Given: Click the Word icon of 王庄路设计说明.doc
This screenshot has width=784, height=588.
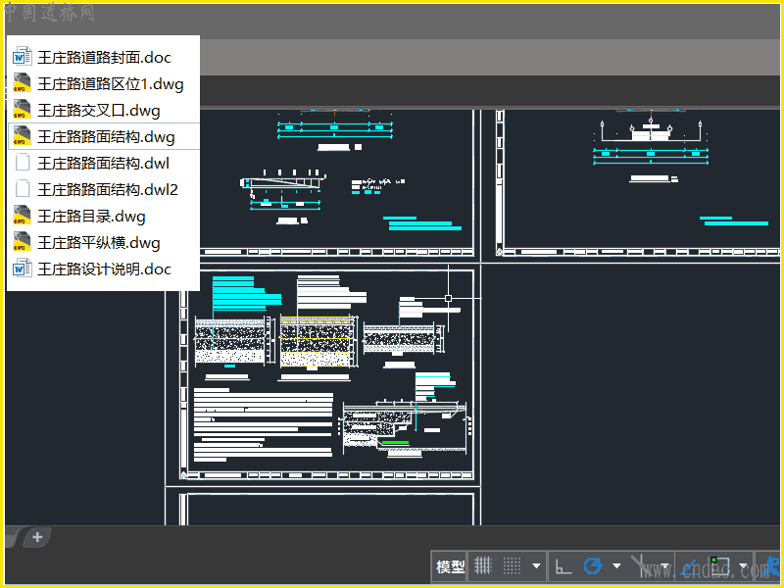Looking at the screenshot, I should pos(22,269).
